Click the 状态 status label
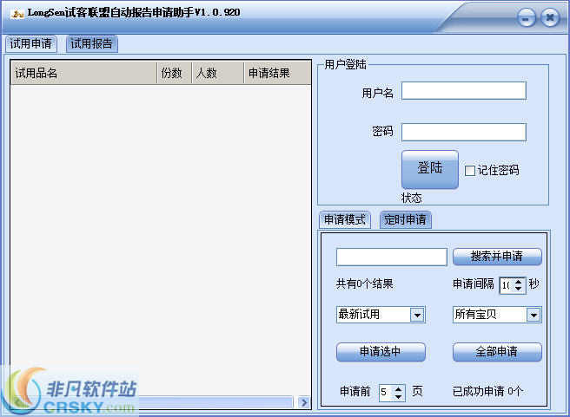 (412, 198)
